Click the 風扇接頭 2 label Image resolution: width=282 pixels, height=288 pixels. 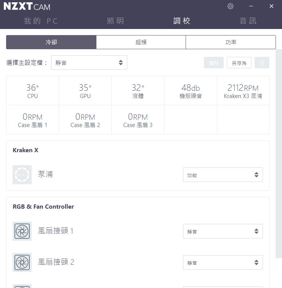point(56,262)
